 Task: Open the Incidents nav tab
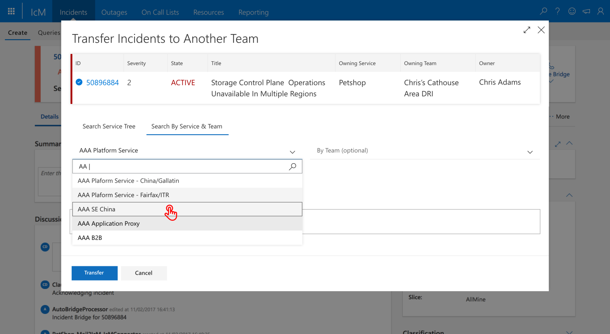(74, 12)
